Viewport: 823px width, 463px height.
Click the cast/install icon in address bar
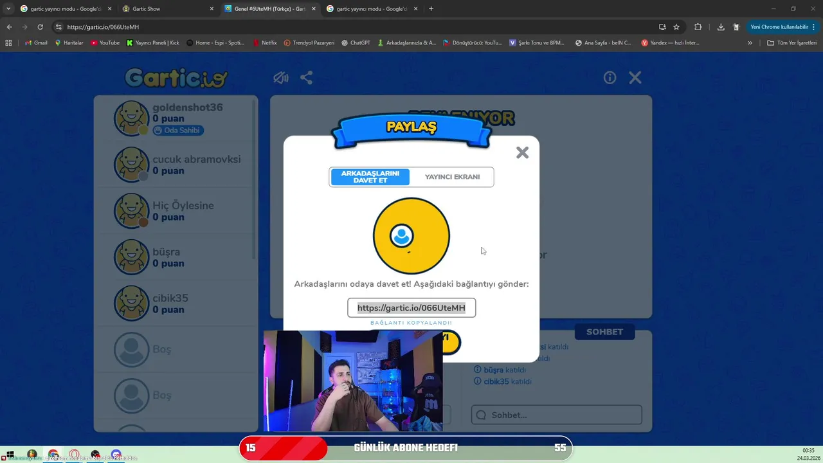662,27
